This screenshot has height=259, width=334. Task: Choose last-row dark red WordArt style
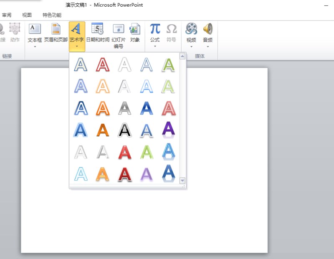(124, 174)
